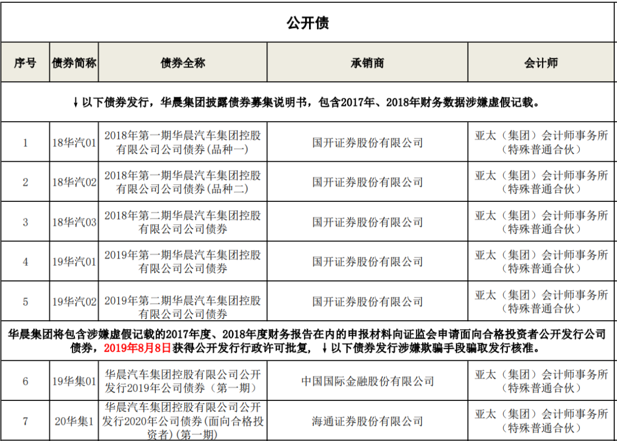This screenshot has height=441, width=617.
Task: Select the 18华汽02 bond abbreviation cell
Action: [74, 182]
